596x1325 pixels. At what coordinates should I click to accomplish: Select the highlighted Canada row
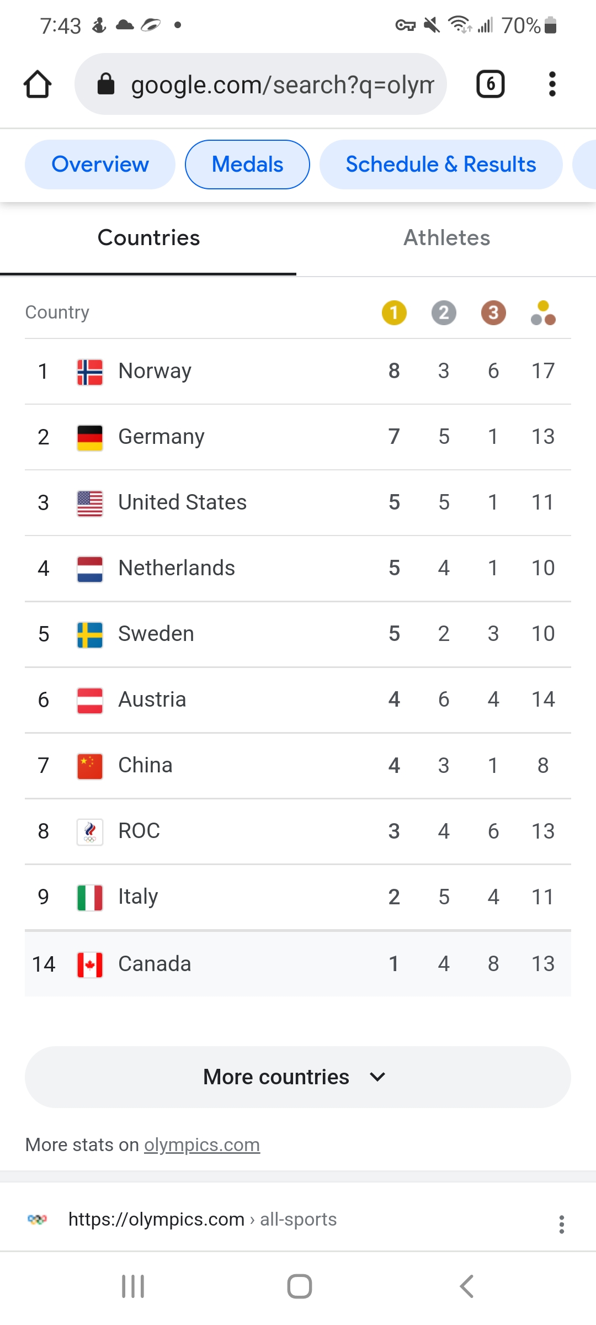[x=298, y=964]
